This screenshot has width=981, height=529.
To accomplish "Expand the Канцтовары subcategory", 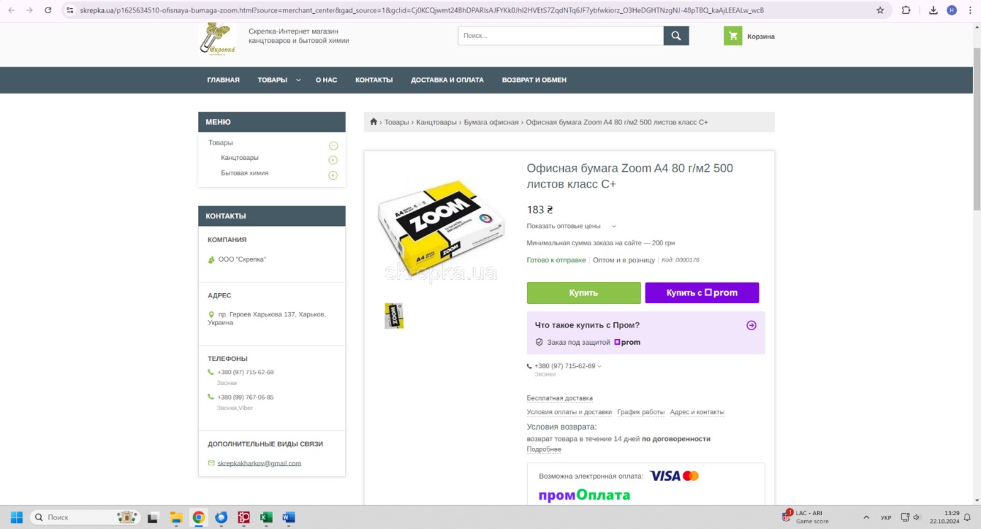I will [x=333, y=160].
